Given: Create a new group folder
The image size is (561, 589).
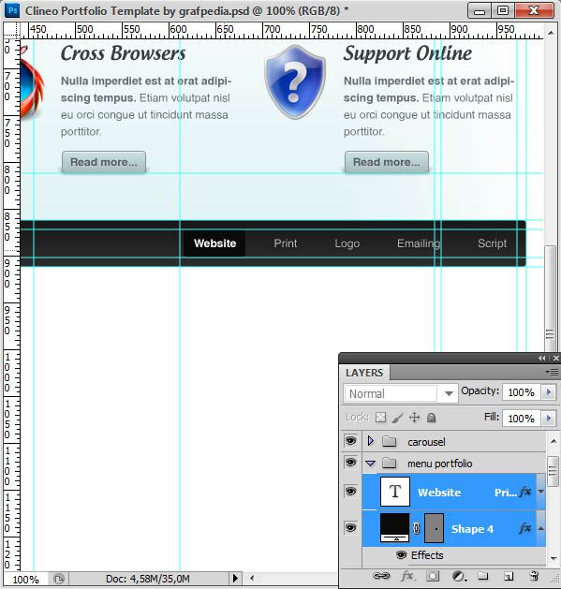Looking at the screenshot, I should pyautogui.click(x=483, y=576).
